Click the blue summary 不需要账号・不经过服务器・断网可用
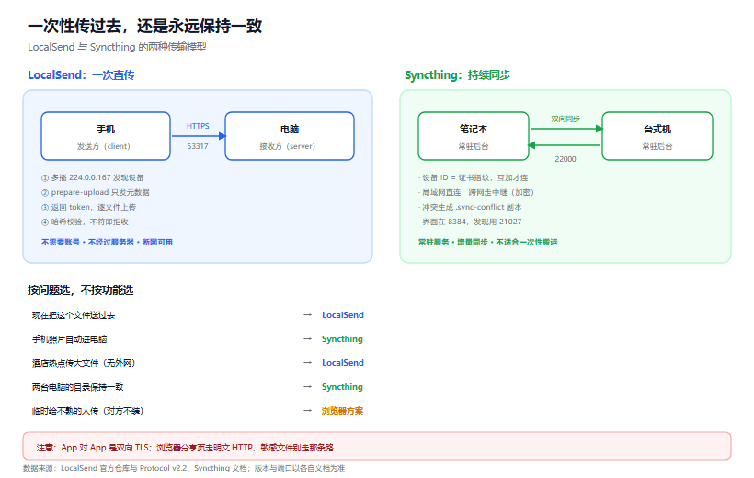This screenshot has width=754, height=478. click(x=107, y=243)
